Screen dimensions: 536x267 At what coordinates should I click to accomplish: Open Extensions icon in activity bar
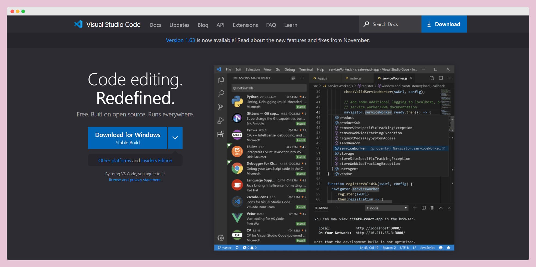tap(221, 134)
